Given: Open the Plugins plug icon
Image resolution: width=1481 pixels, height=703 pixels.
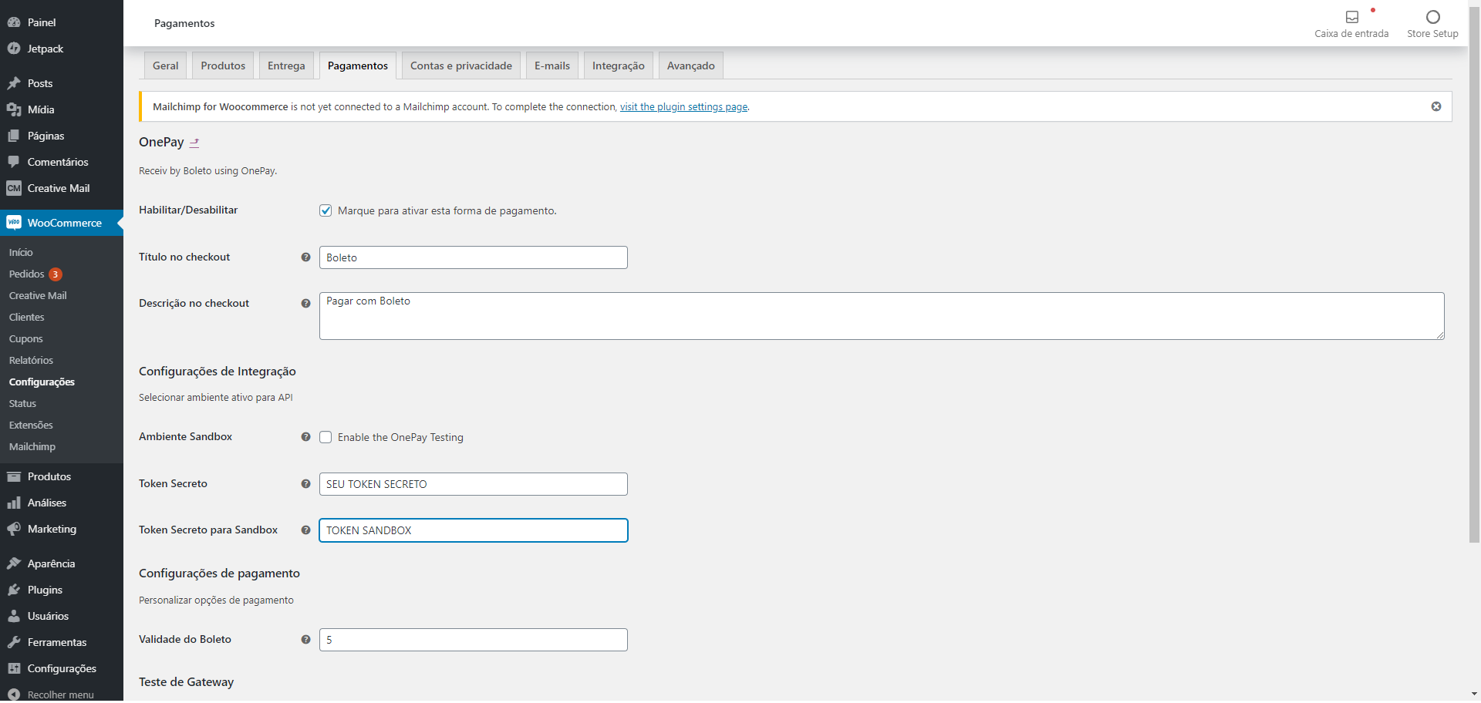Looking at the screenshot, I should point(14,590).
